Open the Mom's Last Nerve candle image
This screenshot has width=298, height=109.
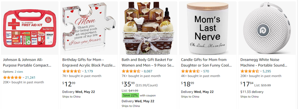tap(207, 28)
